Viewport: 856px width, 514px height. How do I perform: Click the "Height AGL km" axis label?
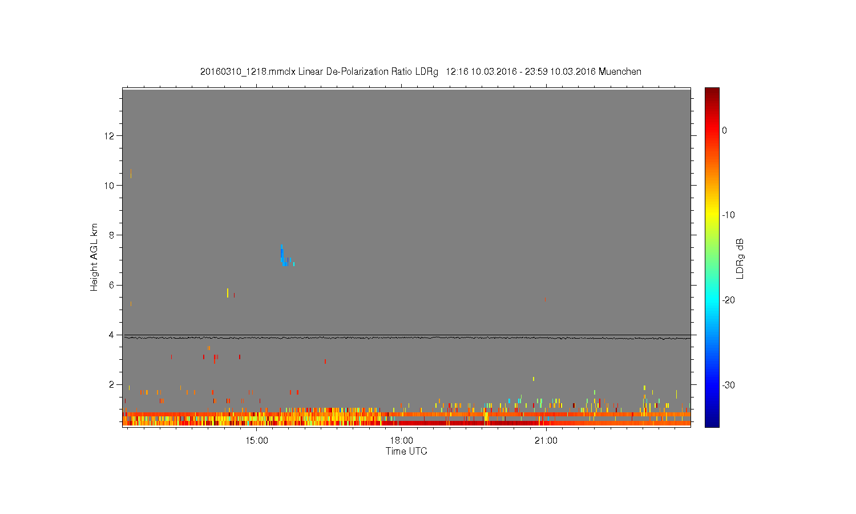pos(94,258)
